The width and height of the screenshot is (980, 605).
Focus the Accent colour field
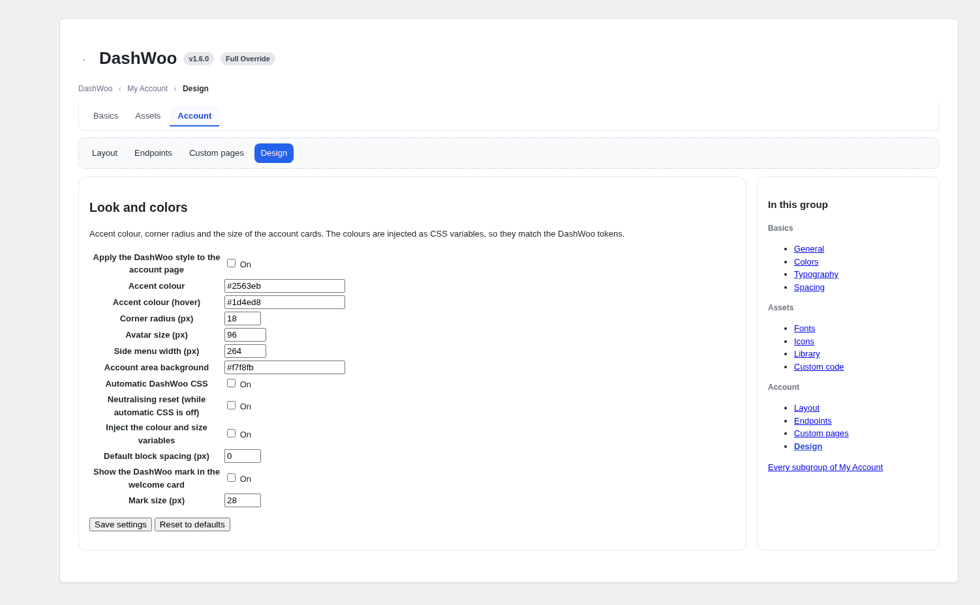(284, 286)
